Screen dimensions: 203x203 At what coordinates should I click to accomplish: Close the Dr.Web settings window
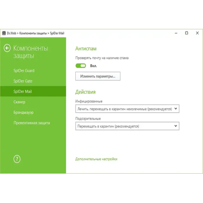tap(197, 33)
